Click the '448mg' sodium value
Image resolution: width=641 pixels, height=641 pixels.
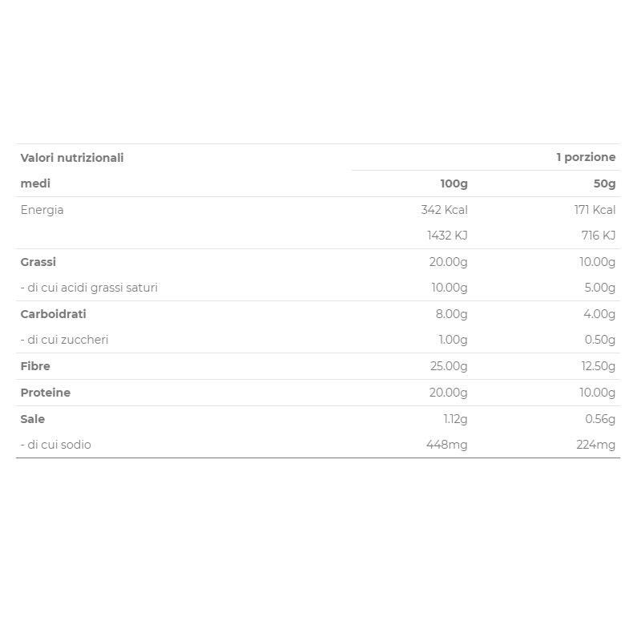pos(447,445)
